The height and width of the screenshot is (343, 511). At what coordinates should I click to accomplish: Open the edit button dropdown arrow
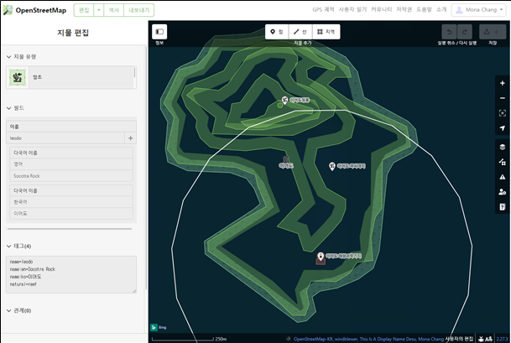click(x=99, y=10)
